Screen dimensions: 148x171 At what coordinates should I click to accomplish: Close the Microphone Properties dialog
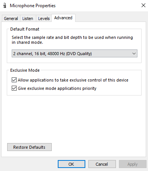tap(143, 5)
